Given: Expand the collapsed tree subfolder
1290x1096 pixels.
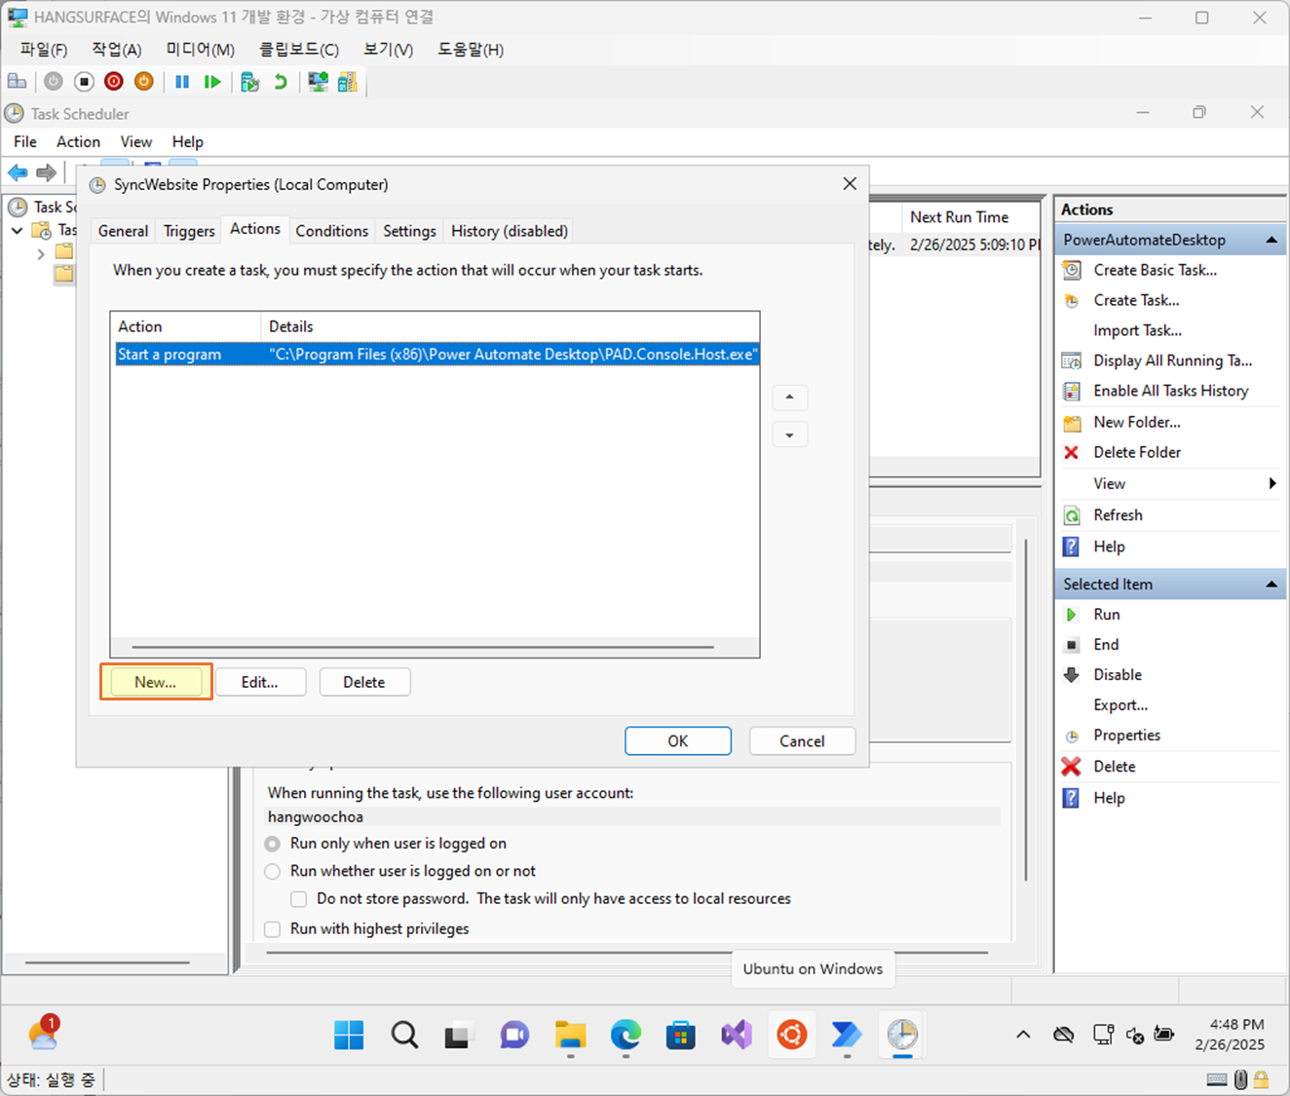Looking at the screenshot, I should (41, 253).
